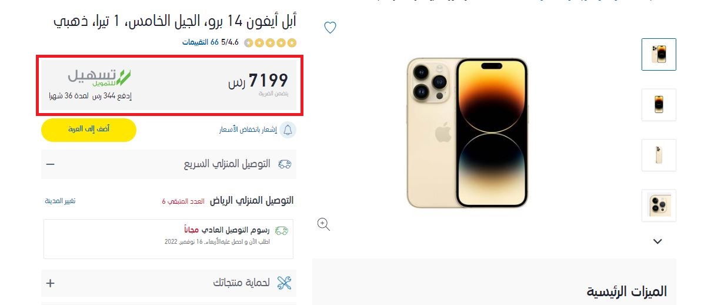
Task: Click the change city link
Action: pyautogui.click(x=60, y=201)
